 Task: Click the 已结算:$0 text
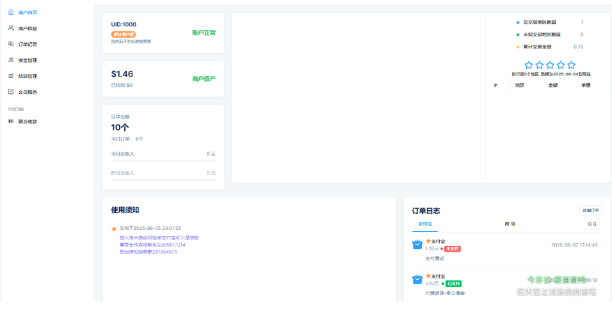tap(122, 85)
